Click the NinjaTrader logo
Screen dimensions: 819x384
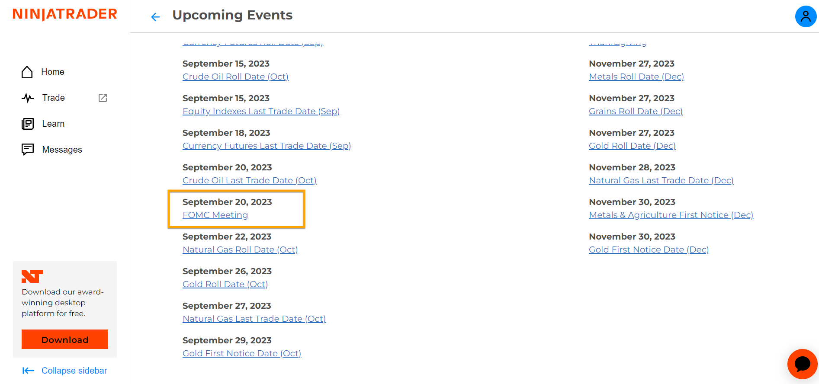point(65,14)
